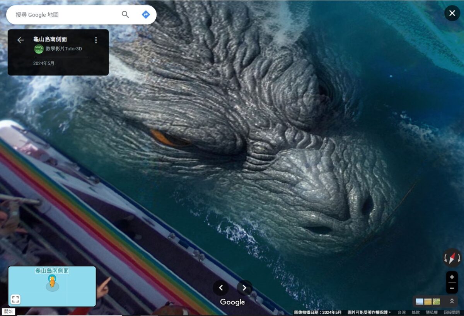
Task: Click the search magnifier icon
Action: click(x=125, y=15)
